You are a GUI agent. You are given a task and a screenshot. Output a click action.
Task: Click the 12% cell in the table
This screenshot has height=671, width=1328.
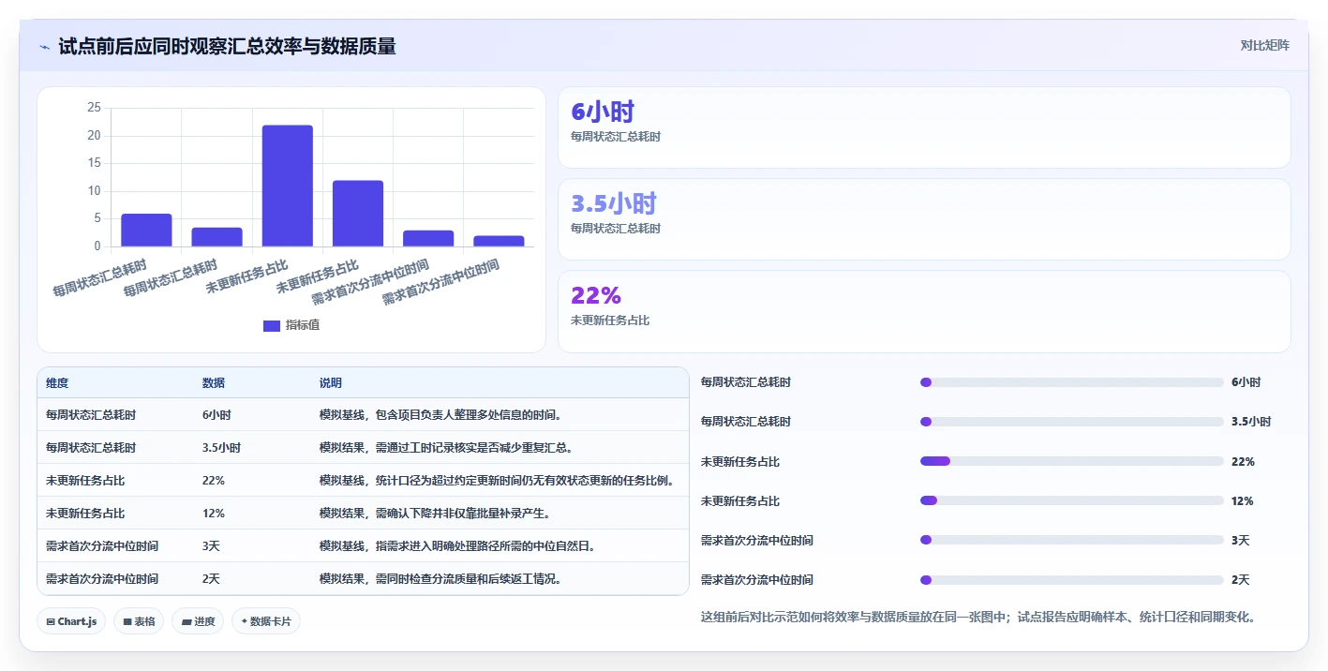(214, 514)
